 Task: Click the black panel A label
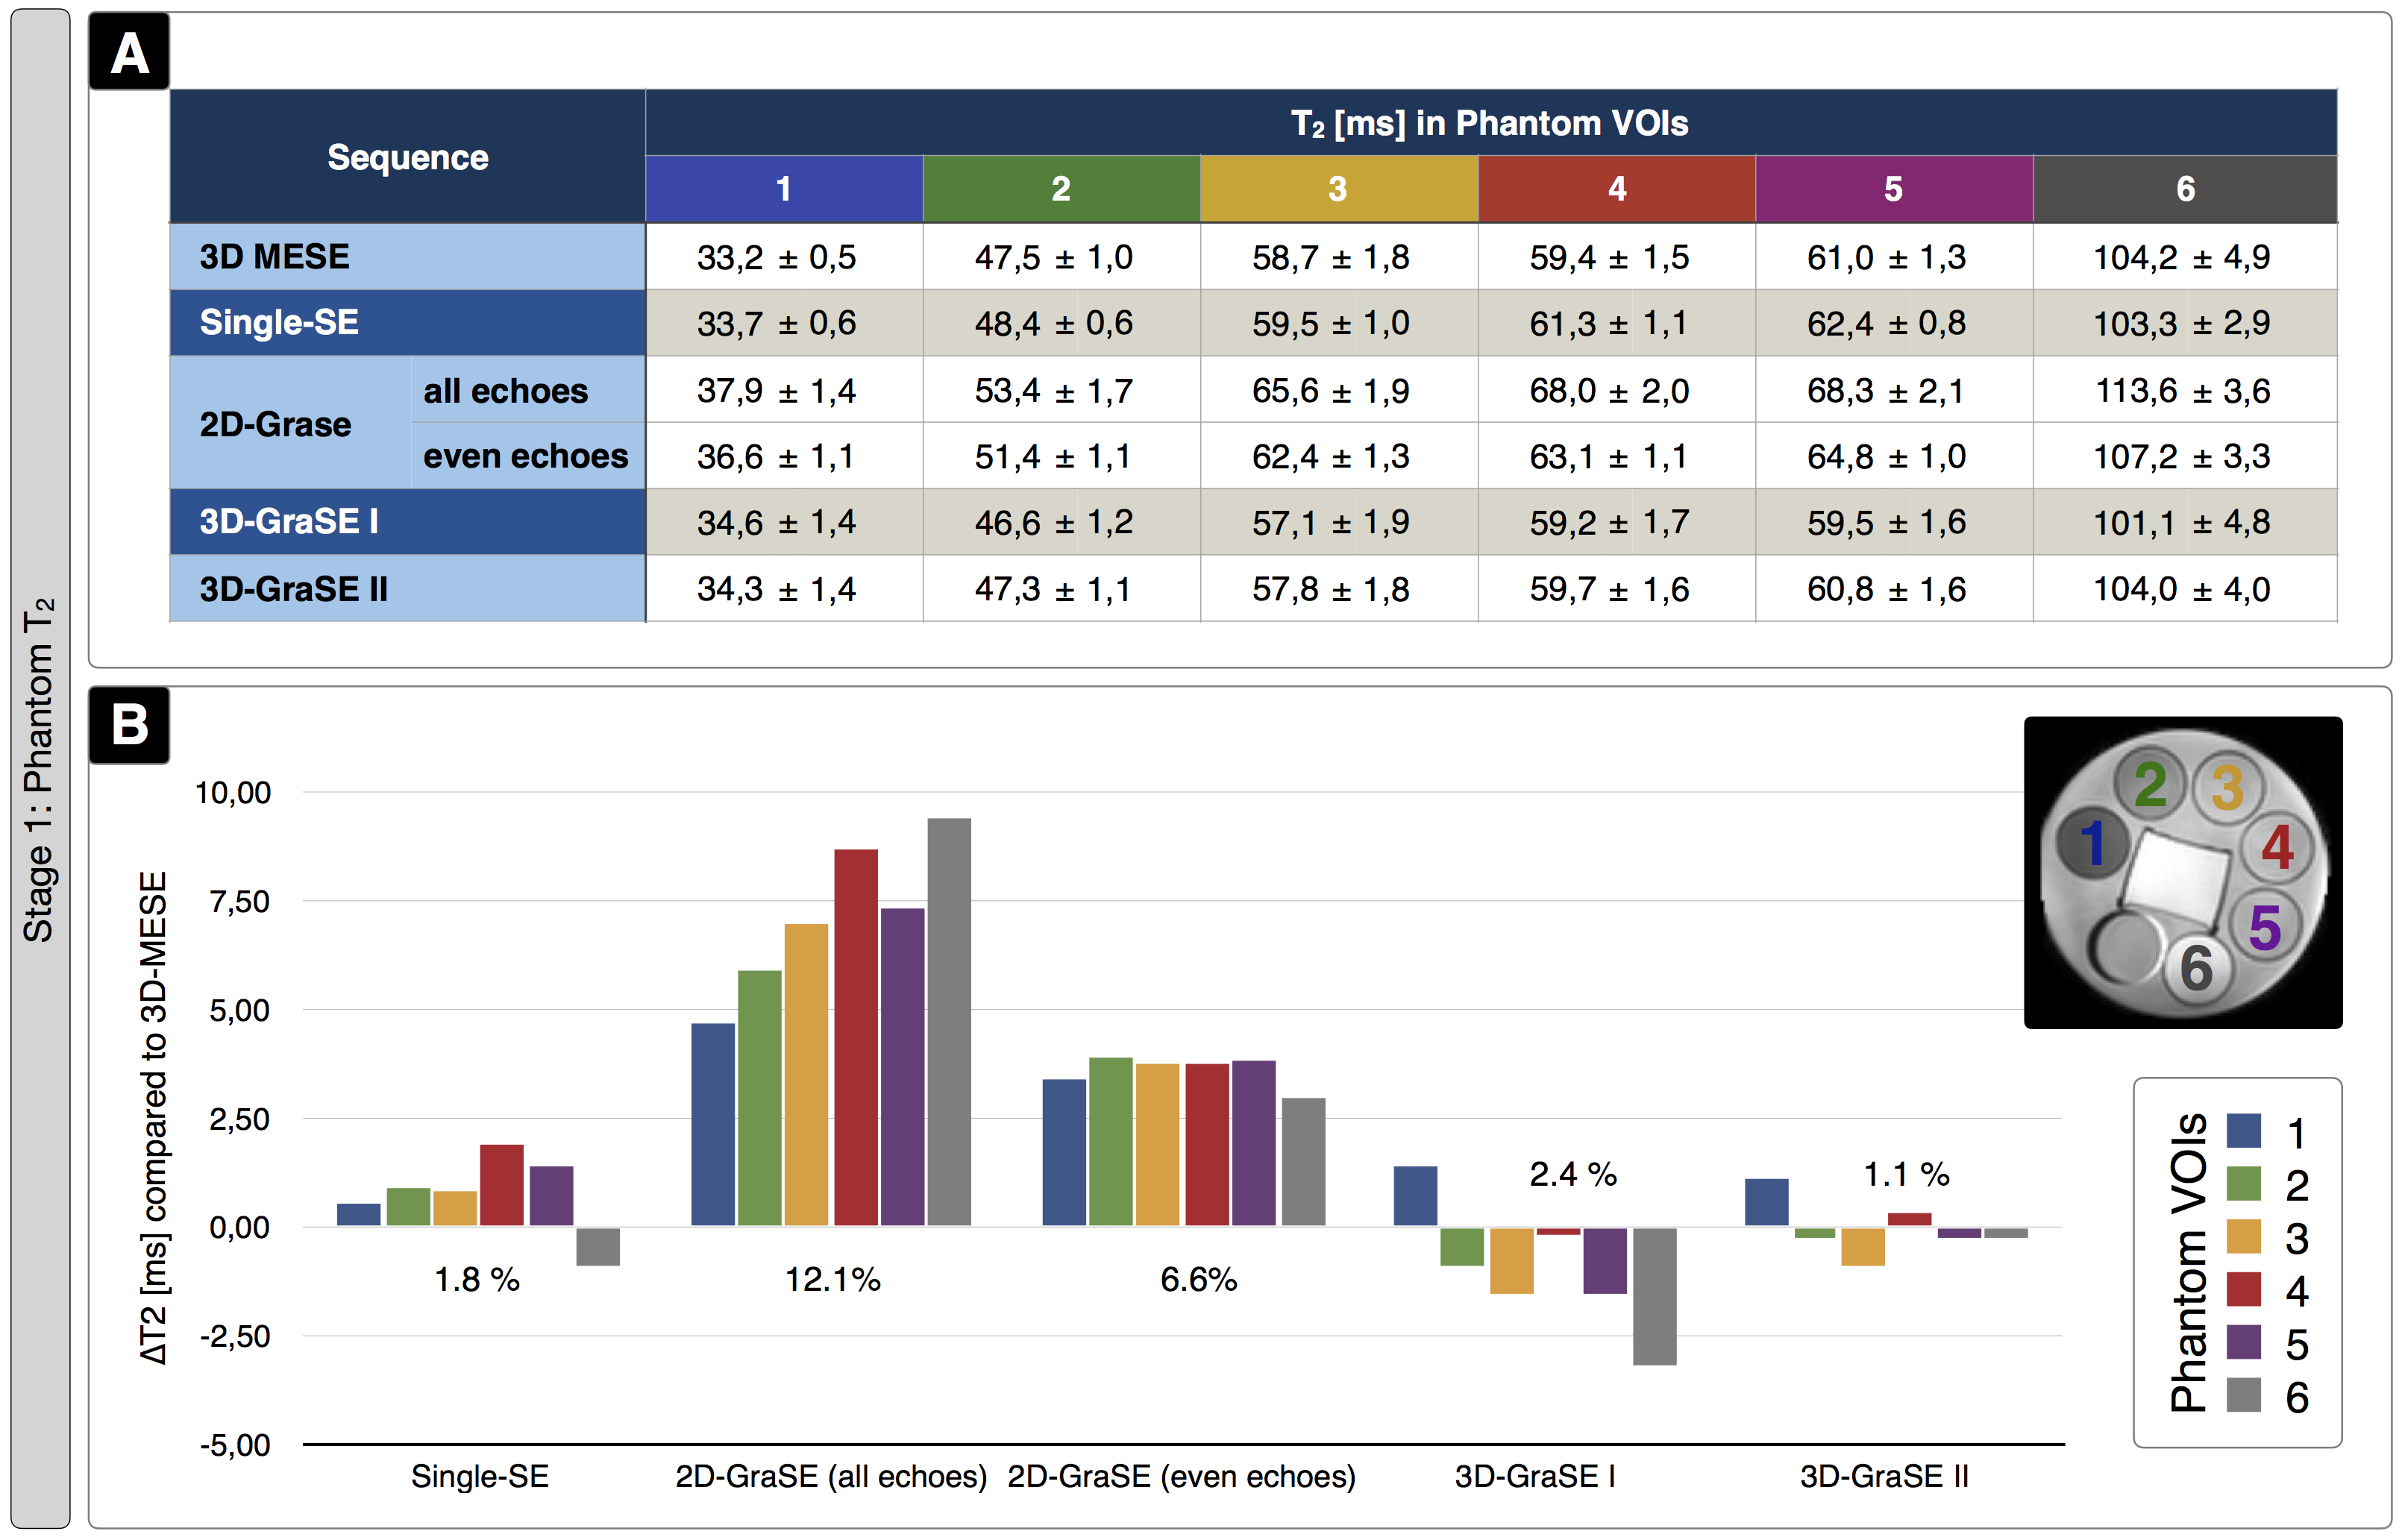tap(129, 52)
